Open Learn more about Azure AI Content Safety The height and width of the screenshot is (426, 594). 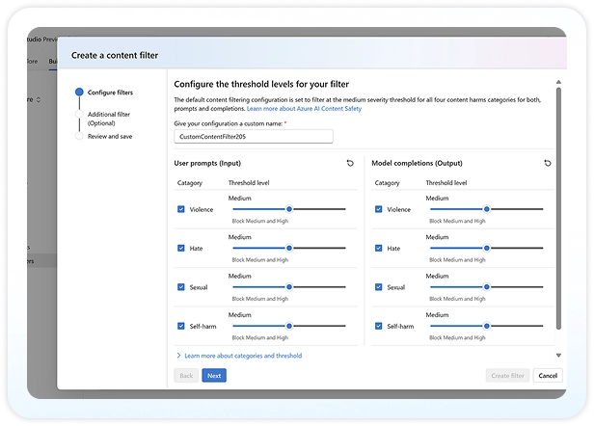304,109
